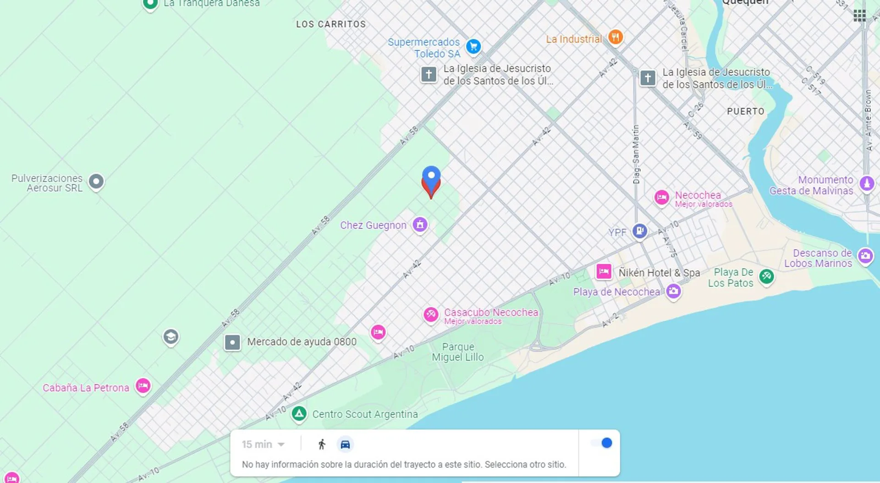
Task: Toggle the travel time switch off
Action: pyautogui.click(x=601, y=443)
